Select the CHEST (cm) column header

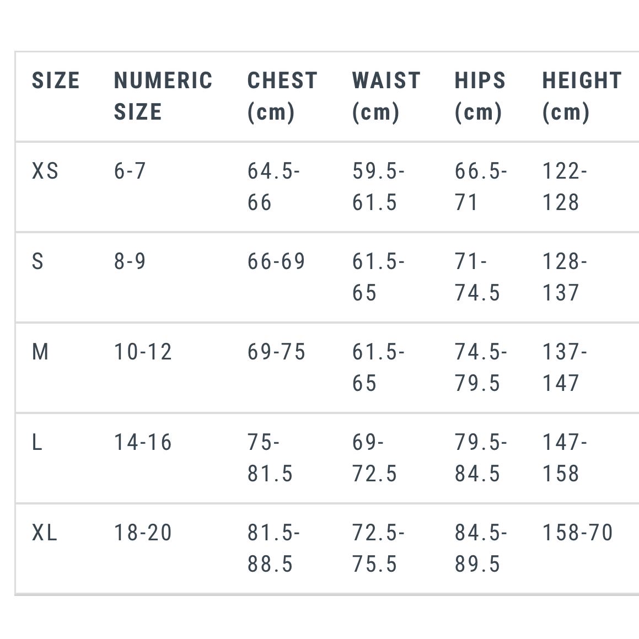coord(282,96)
